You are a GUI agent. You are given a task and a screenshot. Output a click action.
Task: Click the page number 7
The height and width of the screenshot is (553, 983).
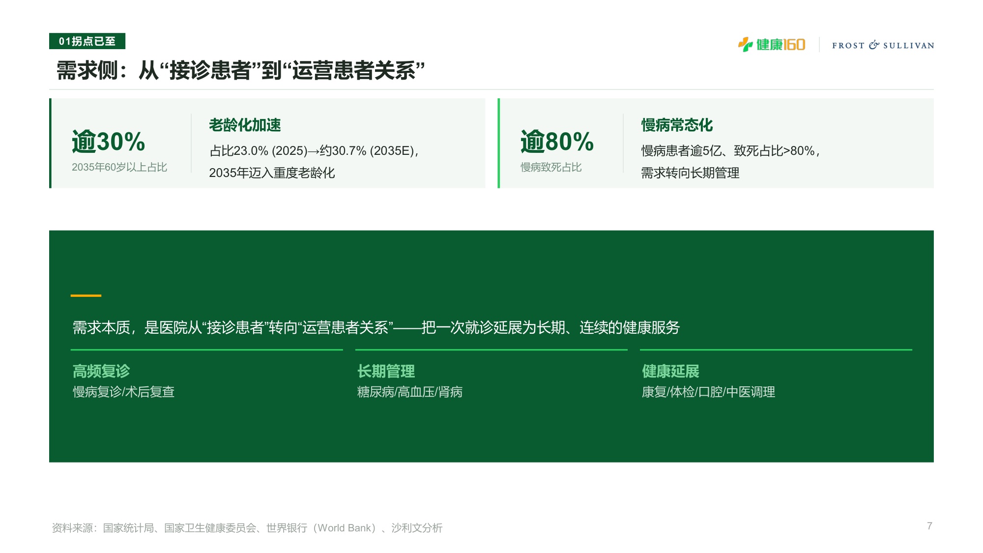[929, 526]
